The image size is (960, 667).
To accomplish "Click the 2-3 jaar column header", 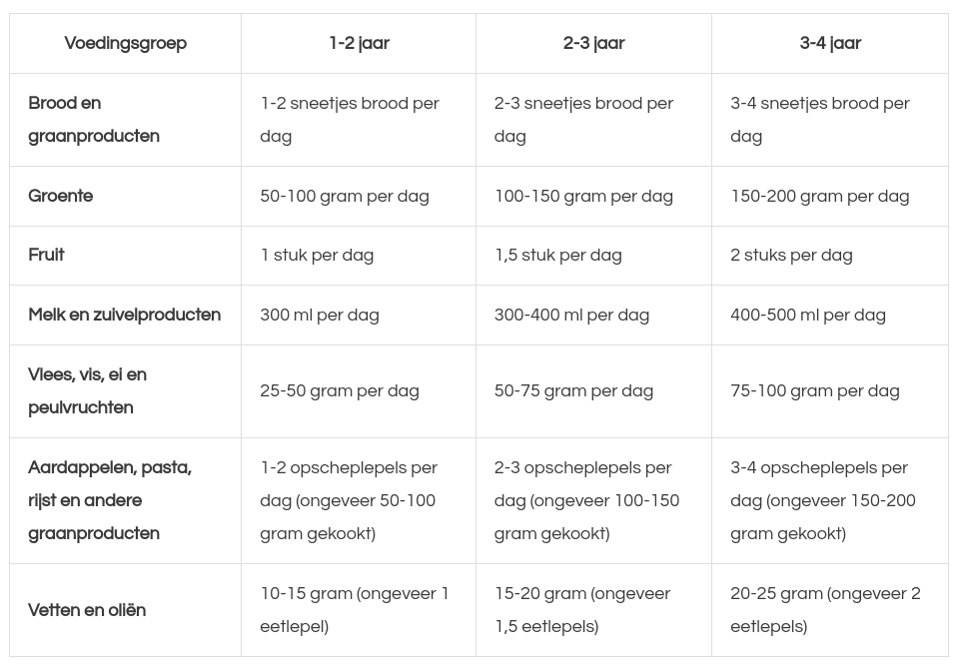I will click(x=593, y=43).
